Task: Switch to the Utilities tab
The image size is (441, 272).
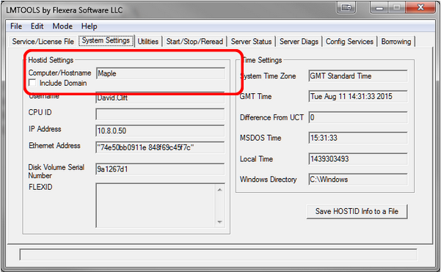Action: [148, 42]
